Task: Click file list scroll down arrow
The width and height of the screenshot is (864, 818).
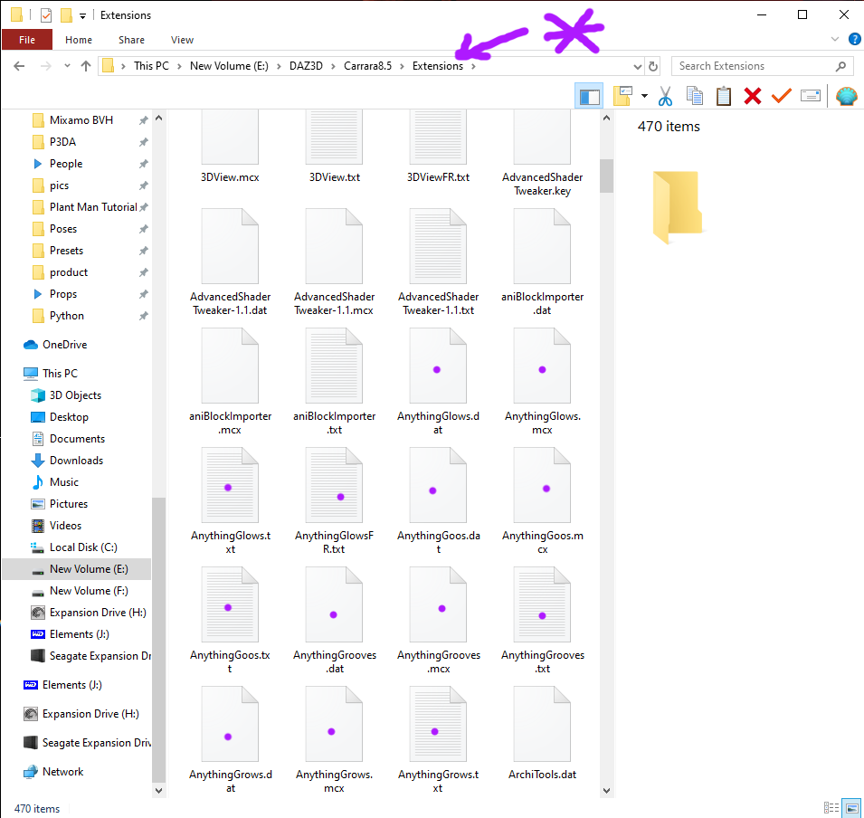Action: pyautogui.click(x=606, y=791)
